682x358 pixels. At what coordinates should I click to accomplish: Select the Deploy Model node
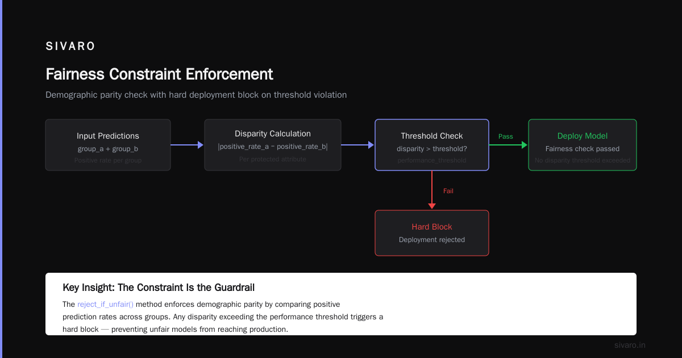pos(583,145)
